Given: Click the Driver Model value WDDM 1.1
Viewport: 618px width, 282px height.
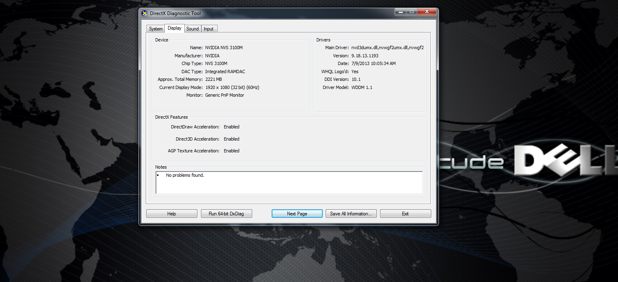Looking at the screenshot, I should (362, 87).
